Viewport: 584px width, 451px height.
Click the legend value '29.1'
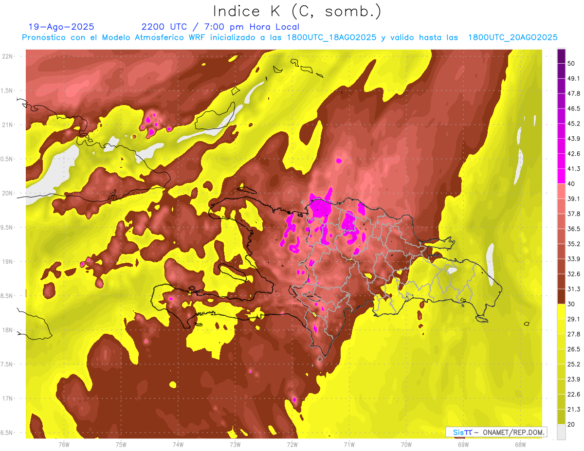tap(573, 319)
